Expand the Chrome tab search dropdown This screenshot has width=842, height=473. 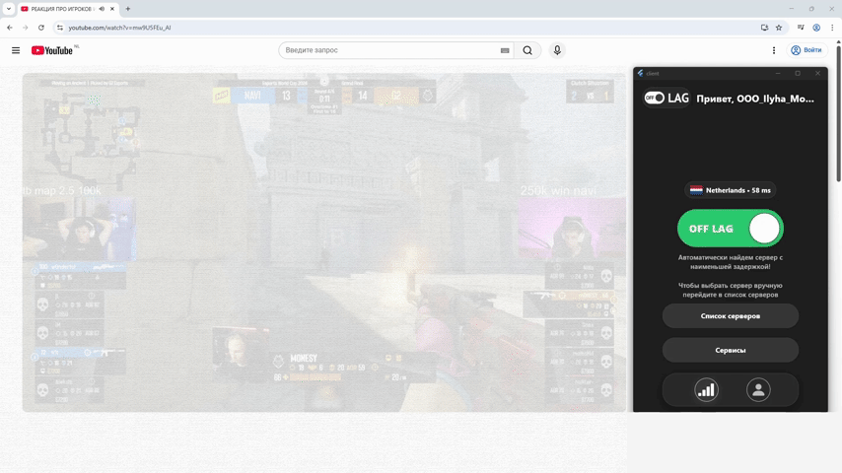point(9,9)
